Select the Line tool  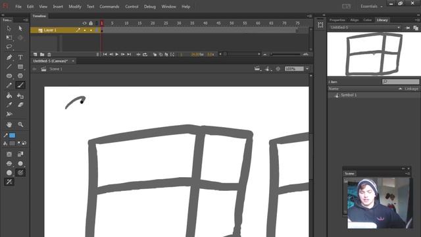point(9,66)
